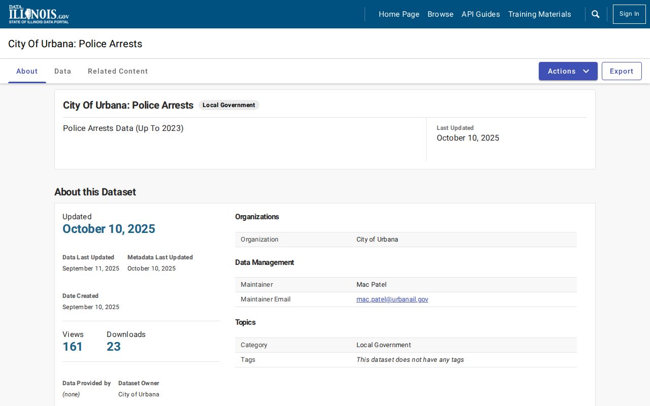Image resolution: width=650 pixels, height=406 pixels.
Task: Click the downloads count '23'
Action: tap(114, 347)
